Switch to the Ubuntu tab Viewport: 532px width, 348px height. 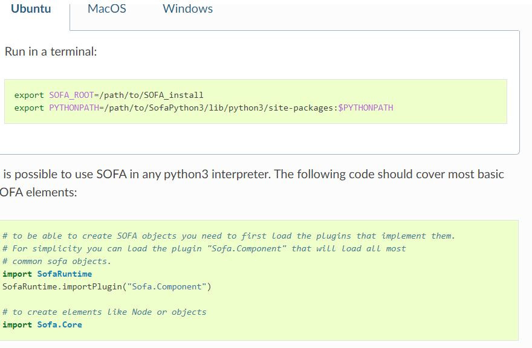click(31, 9)
